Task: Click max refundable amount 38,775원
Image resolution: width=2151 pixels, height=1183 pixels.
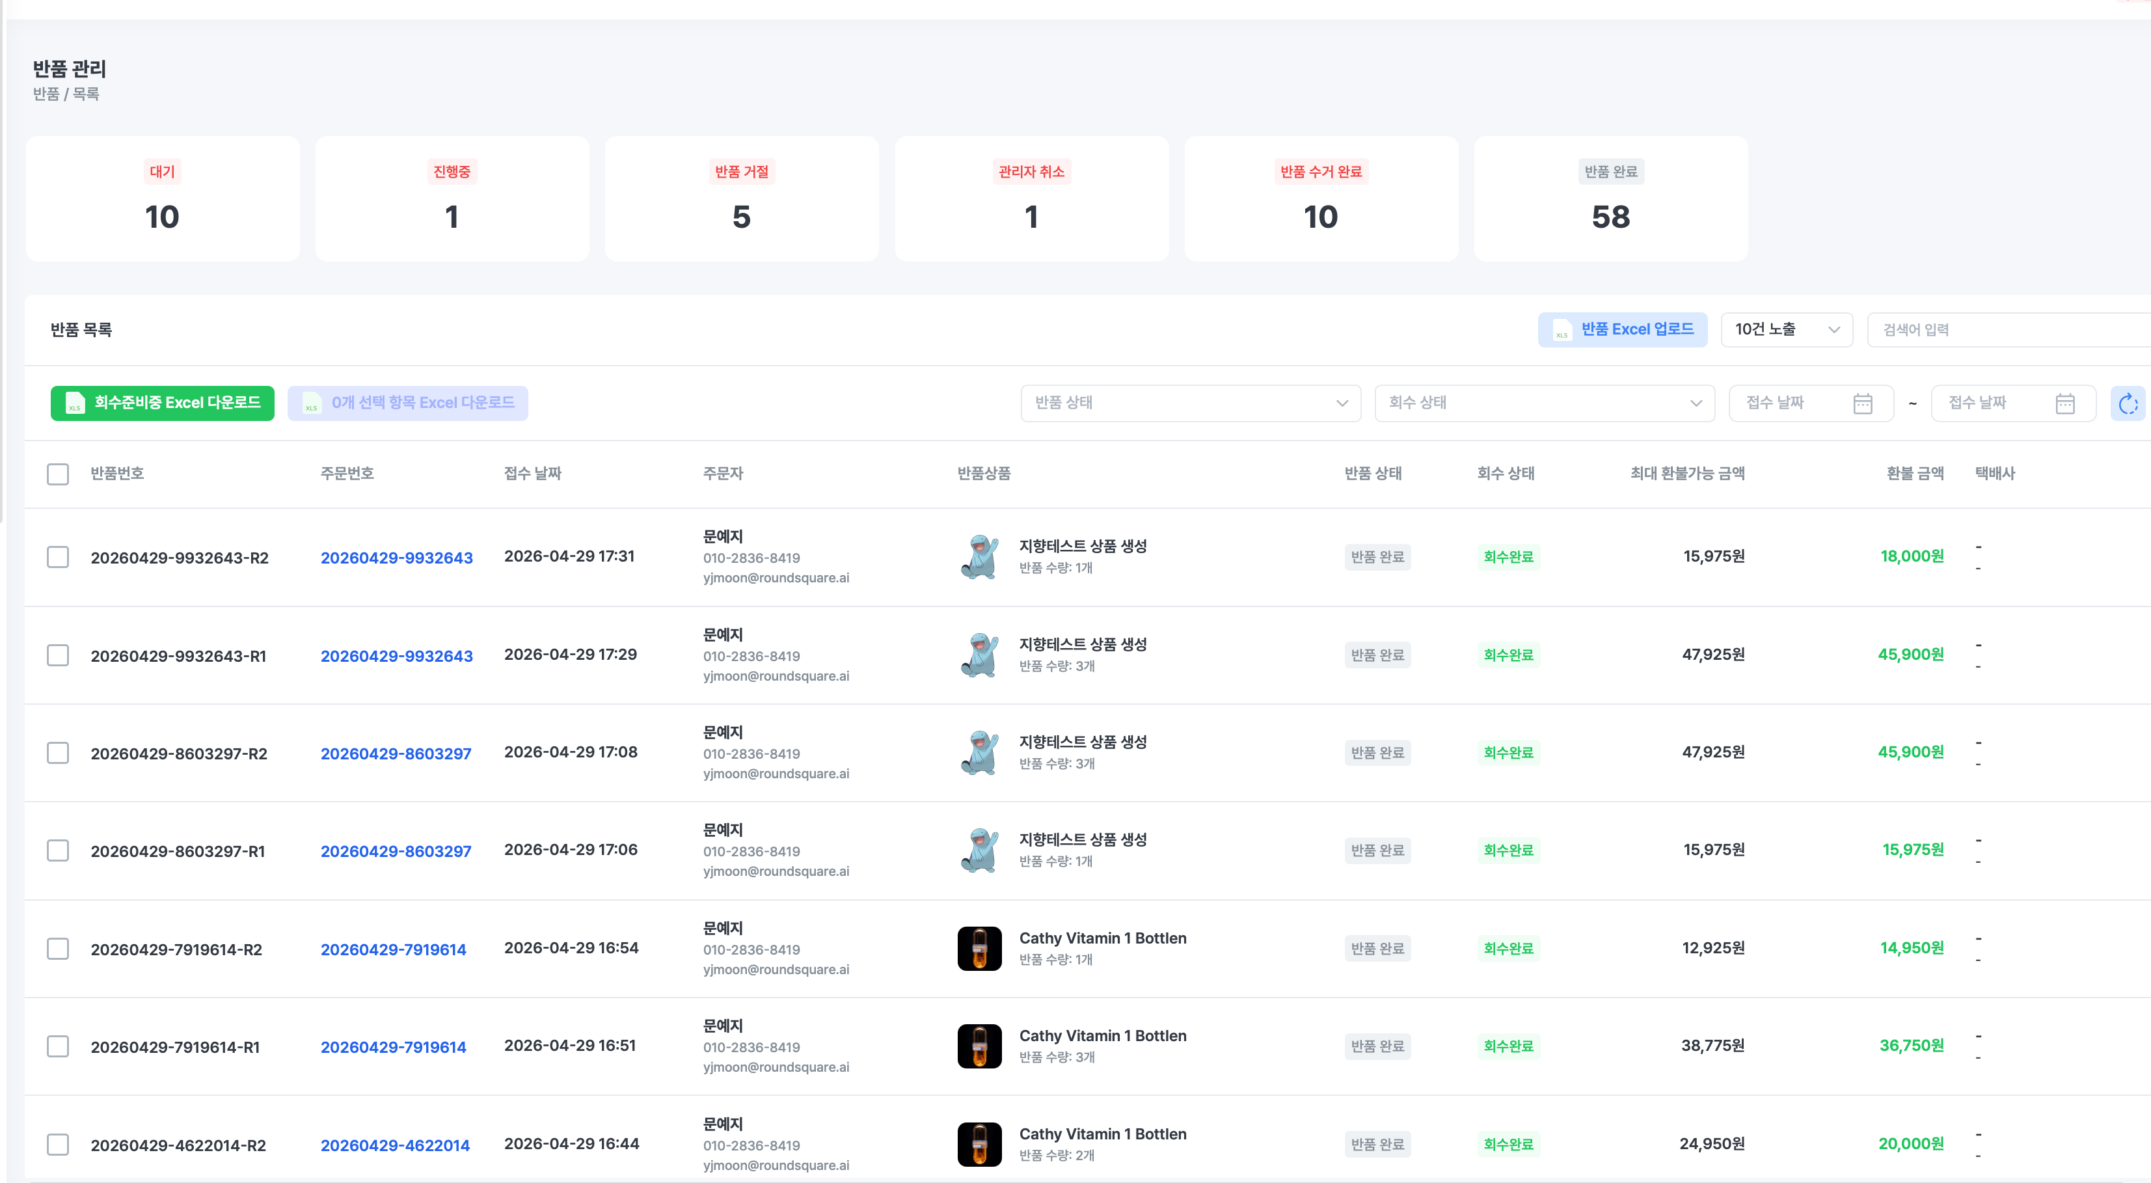Action: pos(1712,1045)
